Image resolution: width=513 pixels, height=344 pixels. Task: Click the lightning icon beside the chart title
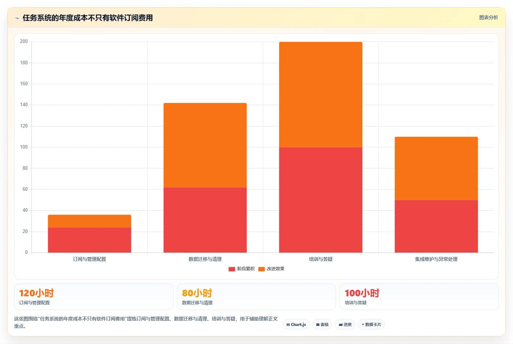click(x=17, y=18)
